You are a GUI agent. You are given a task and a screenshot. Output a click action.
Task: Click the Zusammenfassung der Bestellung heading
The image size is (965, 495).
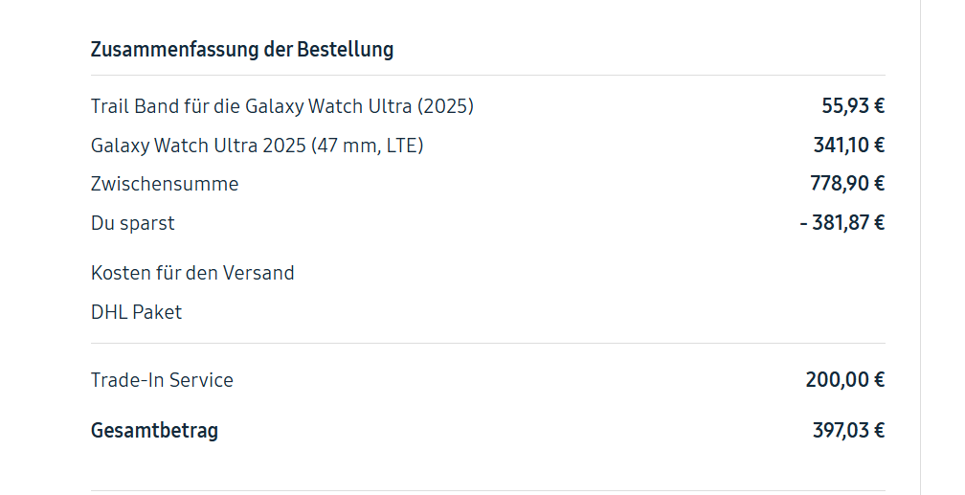[241, 50]
